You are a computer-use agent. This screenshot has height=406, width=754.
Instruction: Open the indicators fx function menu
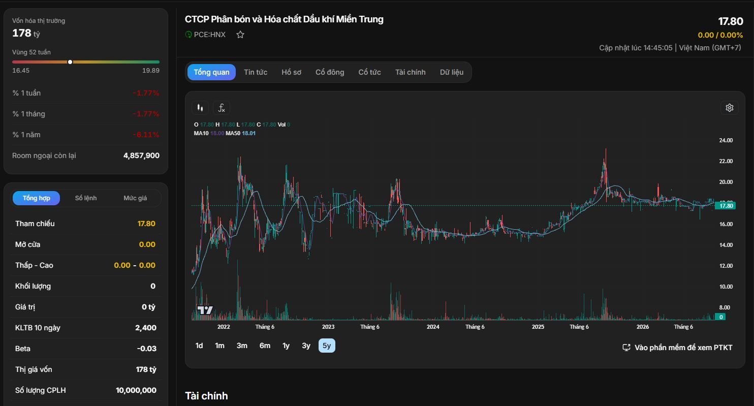(x=222, y=108)
